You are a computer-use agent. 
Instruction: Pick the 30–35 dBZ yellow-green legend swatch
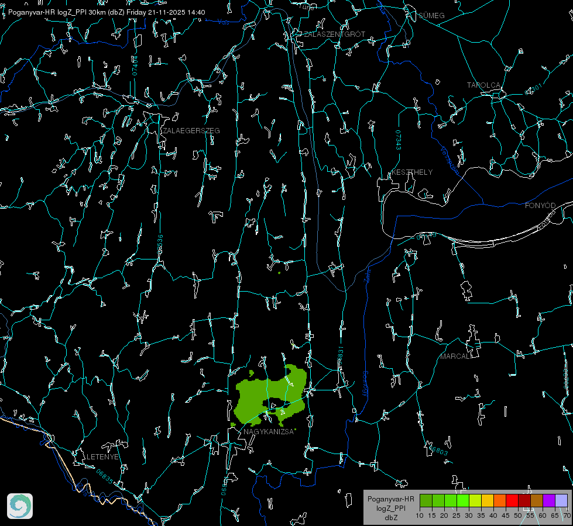475,500
